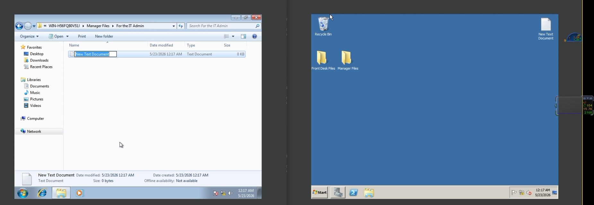This screenshot has width=594, height=205.
Task: Click the Open toolbar button
Action: tap(56, 36)
